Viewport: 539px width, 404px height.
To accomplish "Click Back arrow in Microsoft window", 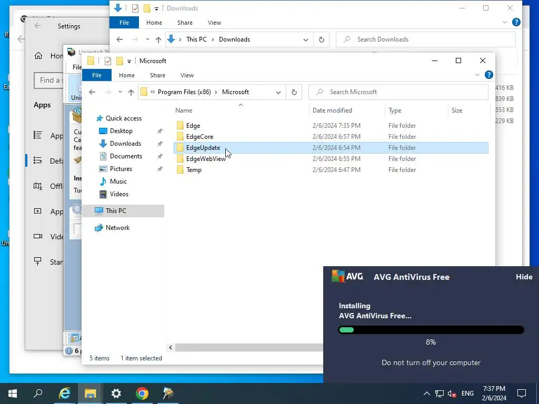I will 92,92.
